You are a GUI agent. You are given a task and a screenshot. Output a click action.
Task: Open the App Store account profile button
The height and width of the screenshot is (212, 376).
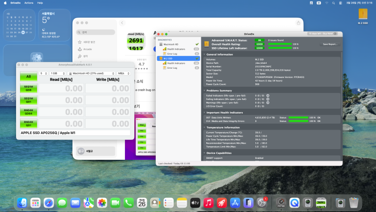tap(96, 151)
